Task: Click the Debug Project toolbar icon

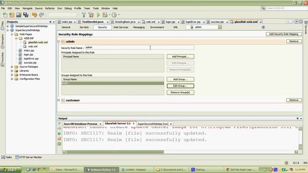Action: pyautogui.click(x=105, y=15)
